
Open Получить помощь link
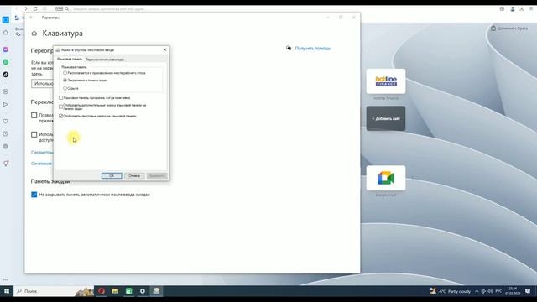click(x=313, y=49)
